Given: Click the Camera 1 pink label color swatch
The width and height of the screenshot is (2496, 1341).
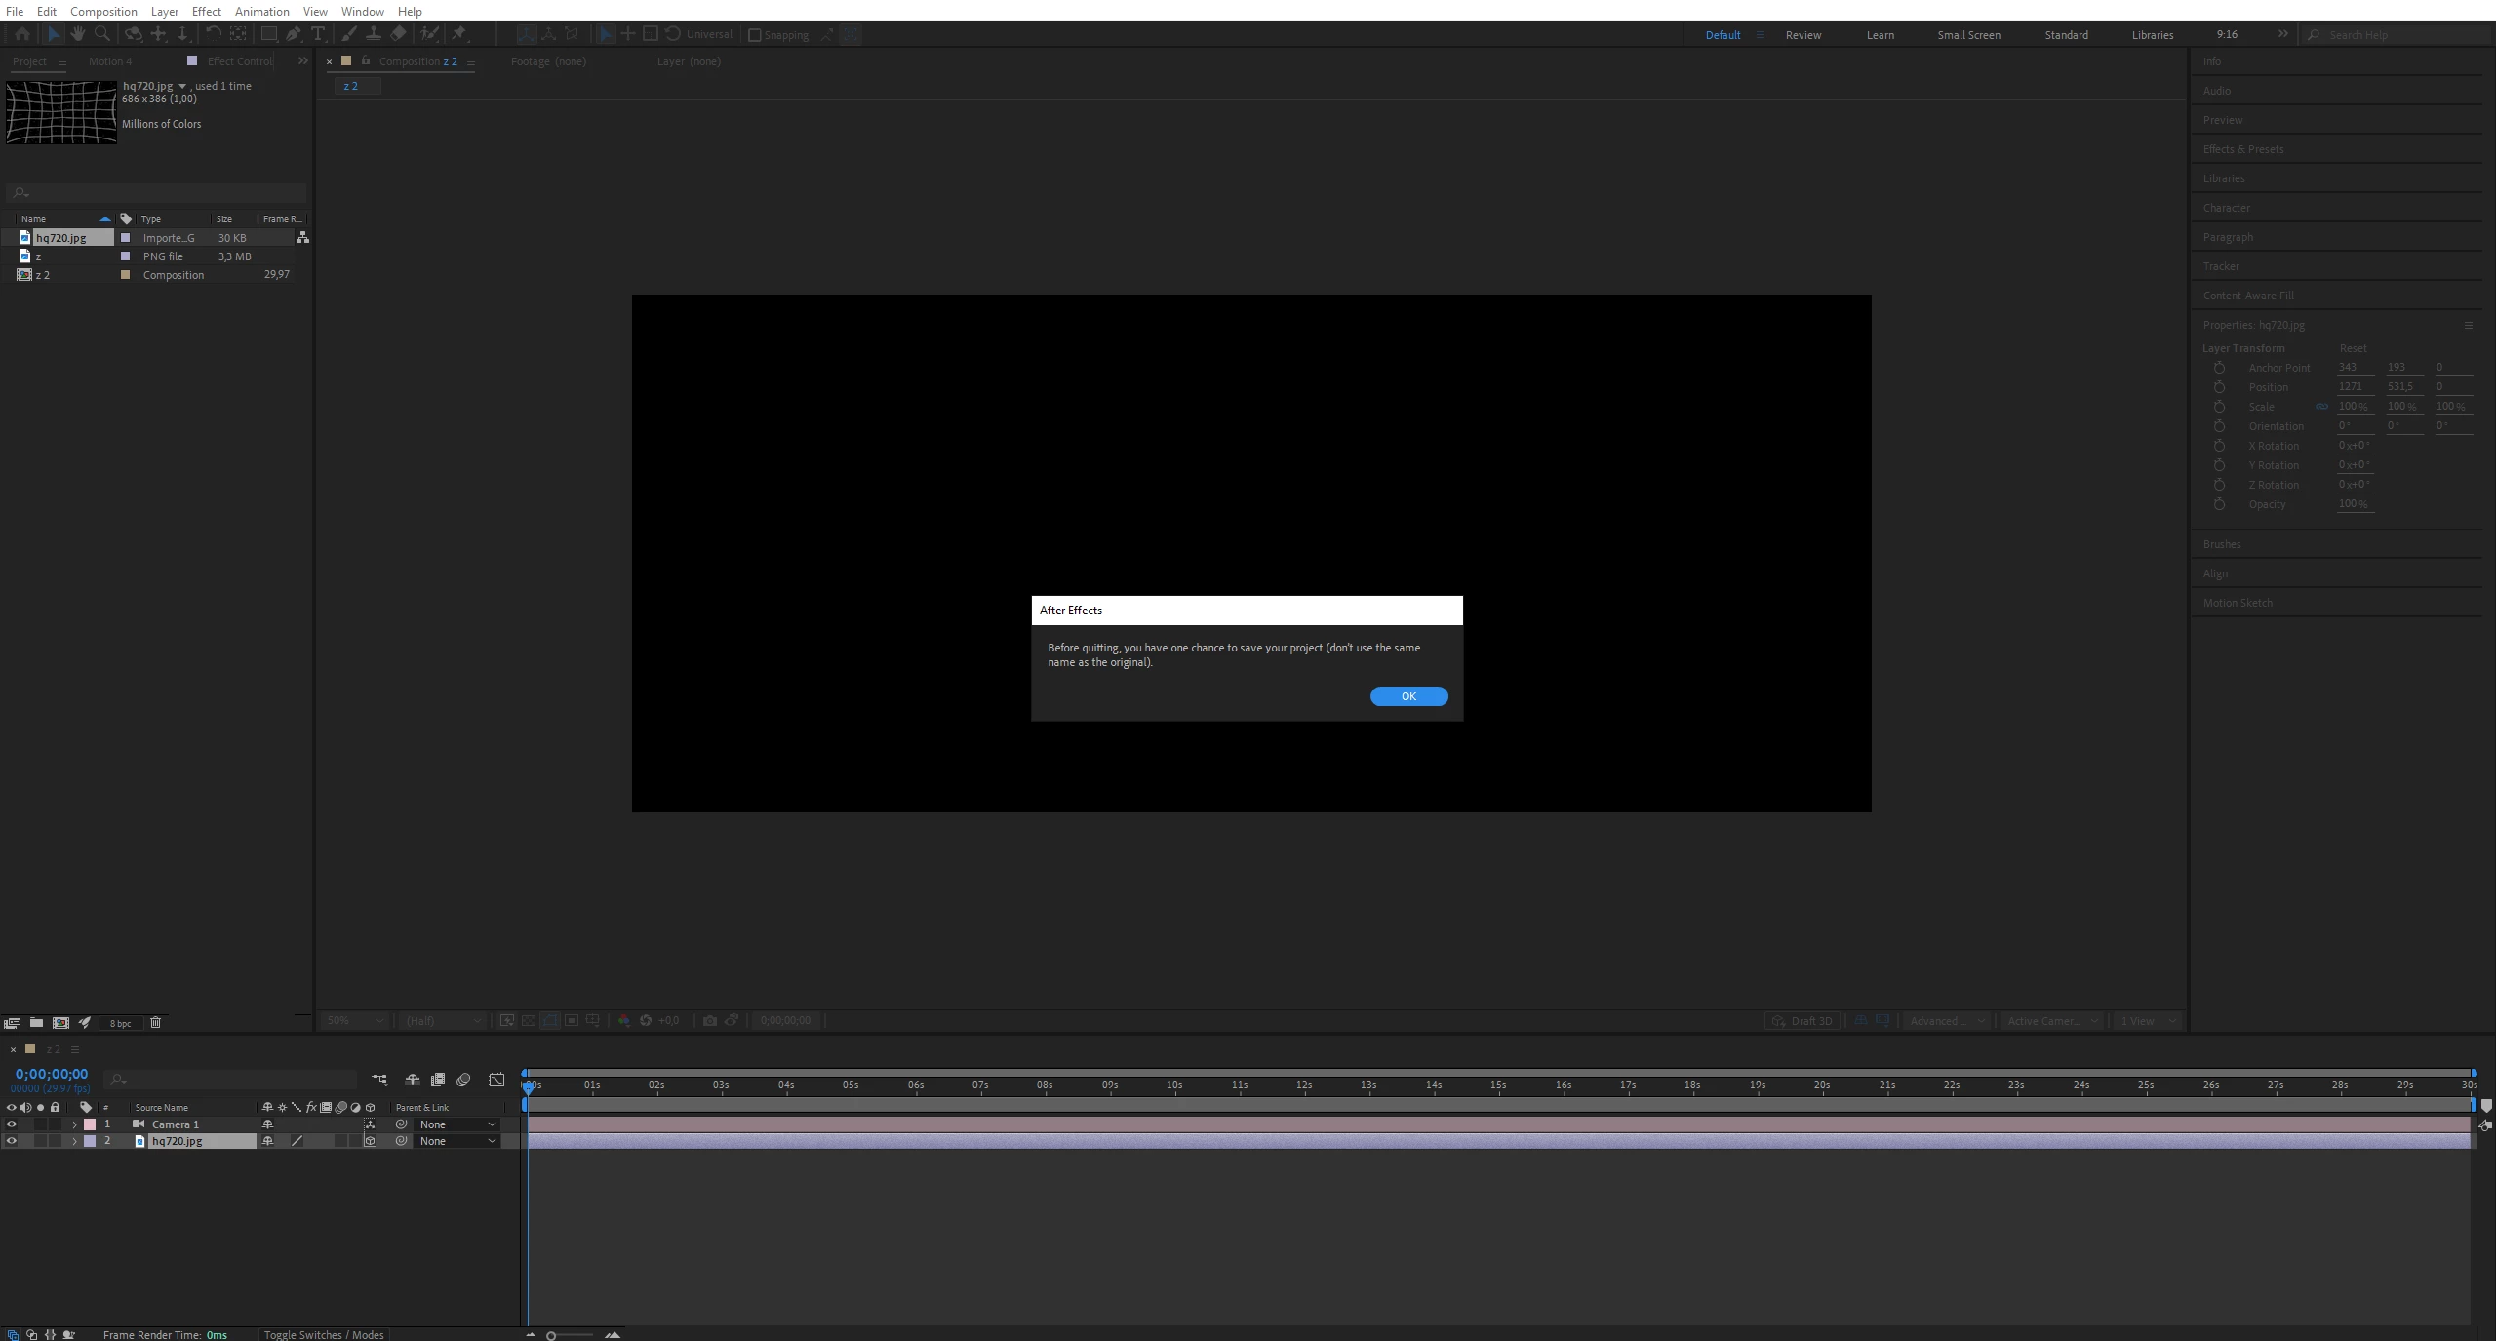Looking at the screenshot, I should (x=90, y=1124).
